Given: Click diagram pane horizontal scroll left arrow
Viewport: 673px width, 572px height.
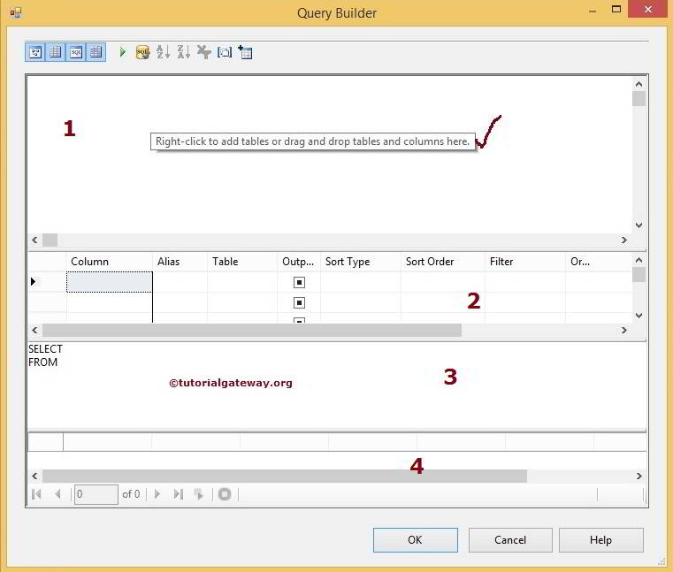Looking at the screenshot, I should [34, 240].
